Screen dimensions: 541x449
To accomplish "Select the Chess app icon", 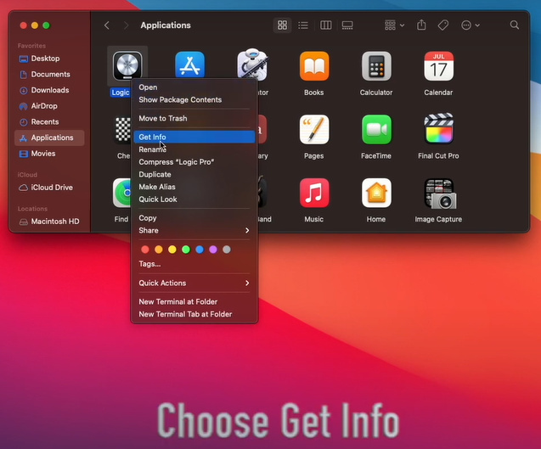I will [x=122, y=129].
